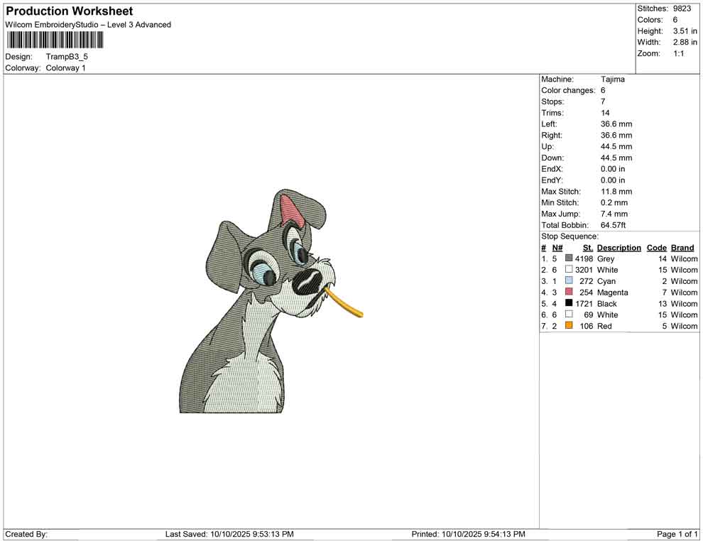
Task: Click the Code column header
Action: click(657, 247)
